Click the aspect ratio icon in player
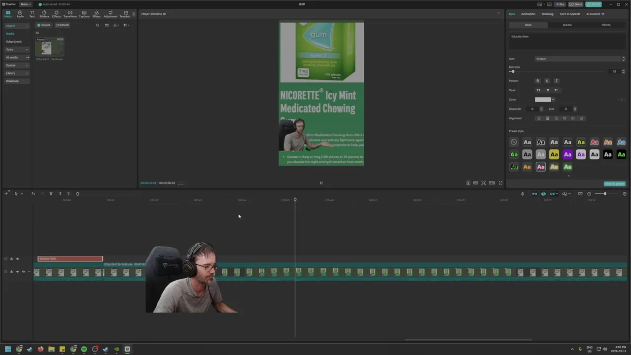Screen dimensions: 631x355 coord(491,183)
